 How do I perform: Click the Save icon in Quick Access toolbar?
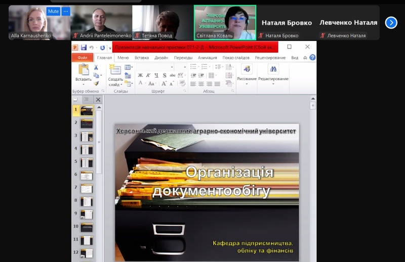pyautogui.click(x=84, y=47)
